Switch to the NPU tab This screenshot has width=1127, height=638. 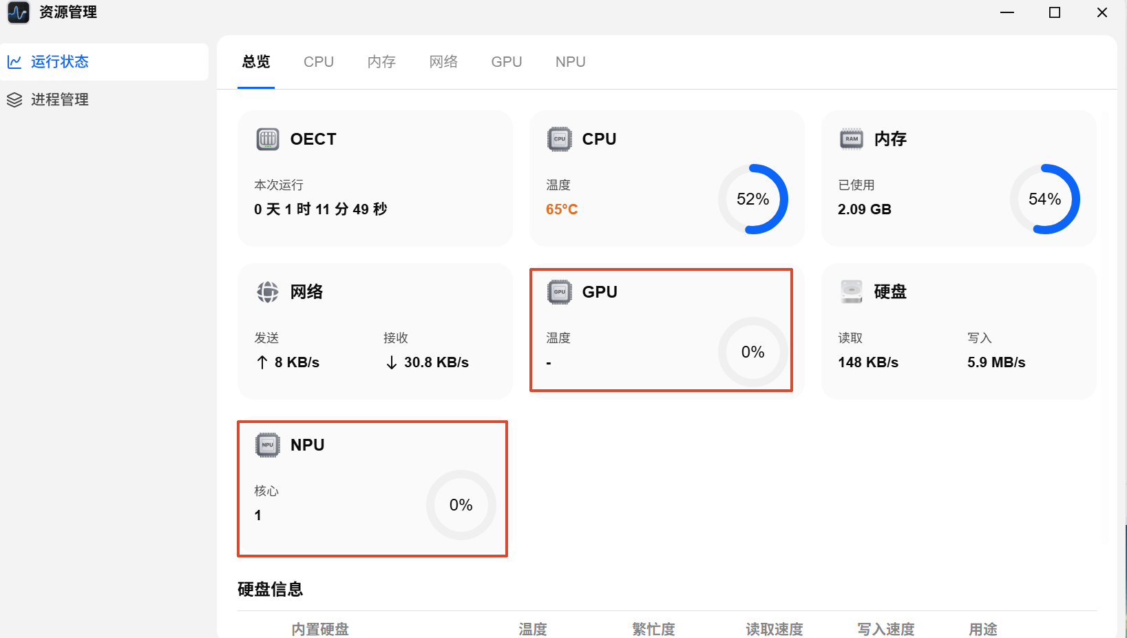click(x=571, y=62)
